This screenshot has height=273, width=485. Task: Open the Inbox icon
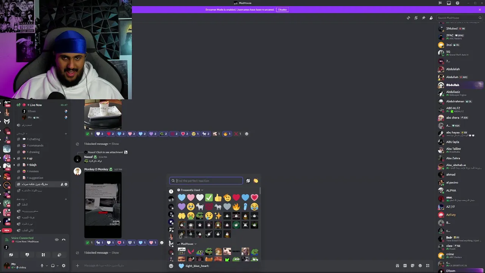(449, 3)
